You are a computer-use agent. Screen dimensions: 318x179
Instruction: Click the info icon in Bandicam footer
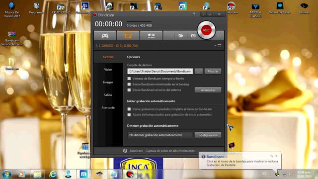point(125,151)
